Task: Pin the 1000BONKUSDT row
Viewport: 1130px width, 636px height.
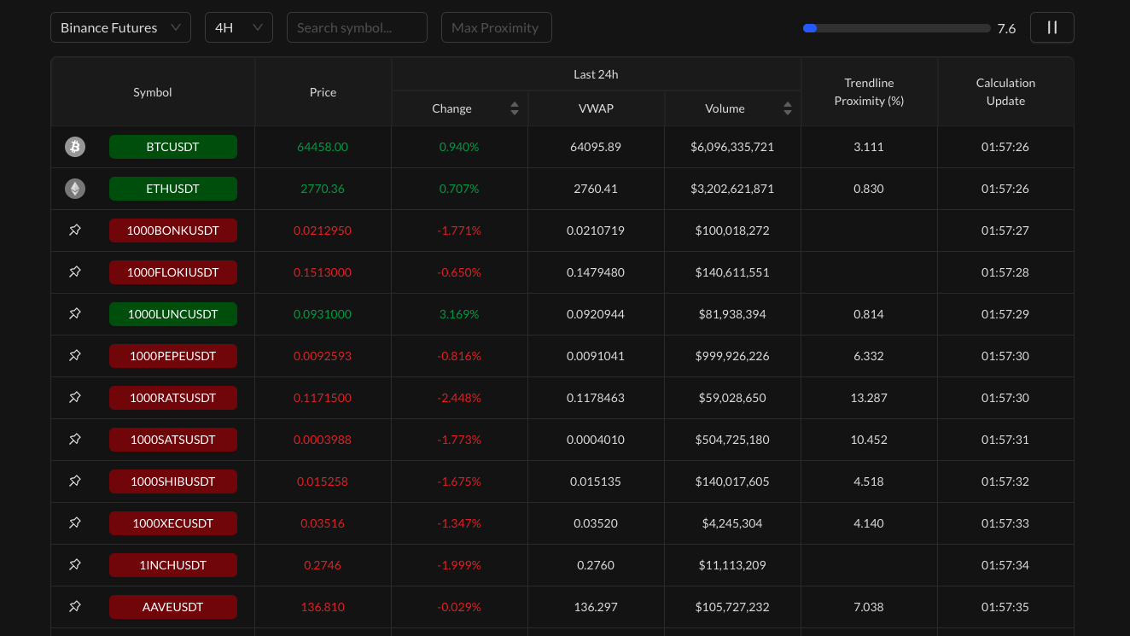Action: pos(75,230)
